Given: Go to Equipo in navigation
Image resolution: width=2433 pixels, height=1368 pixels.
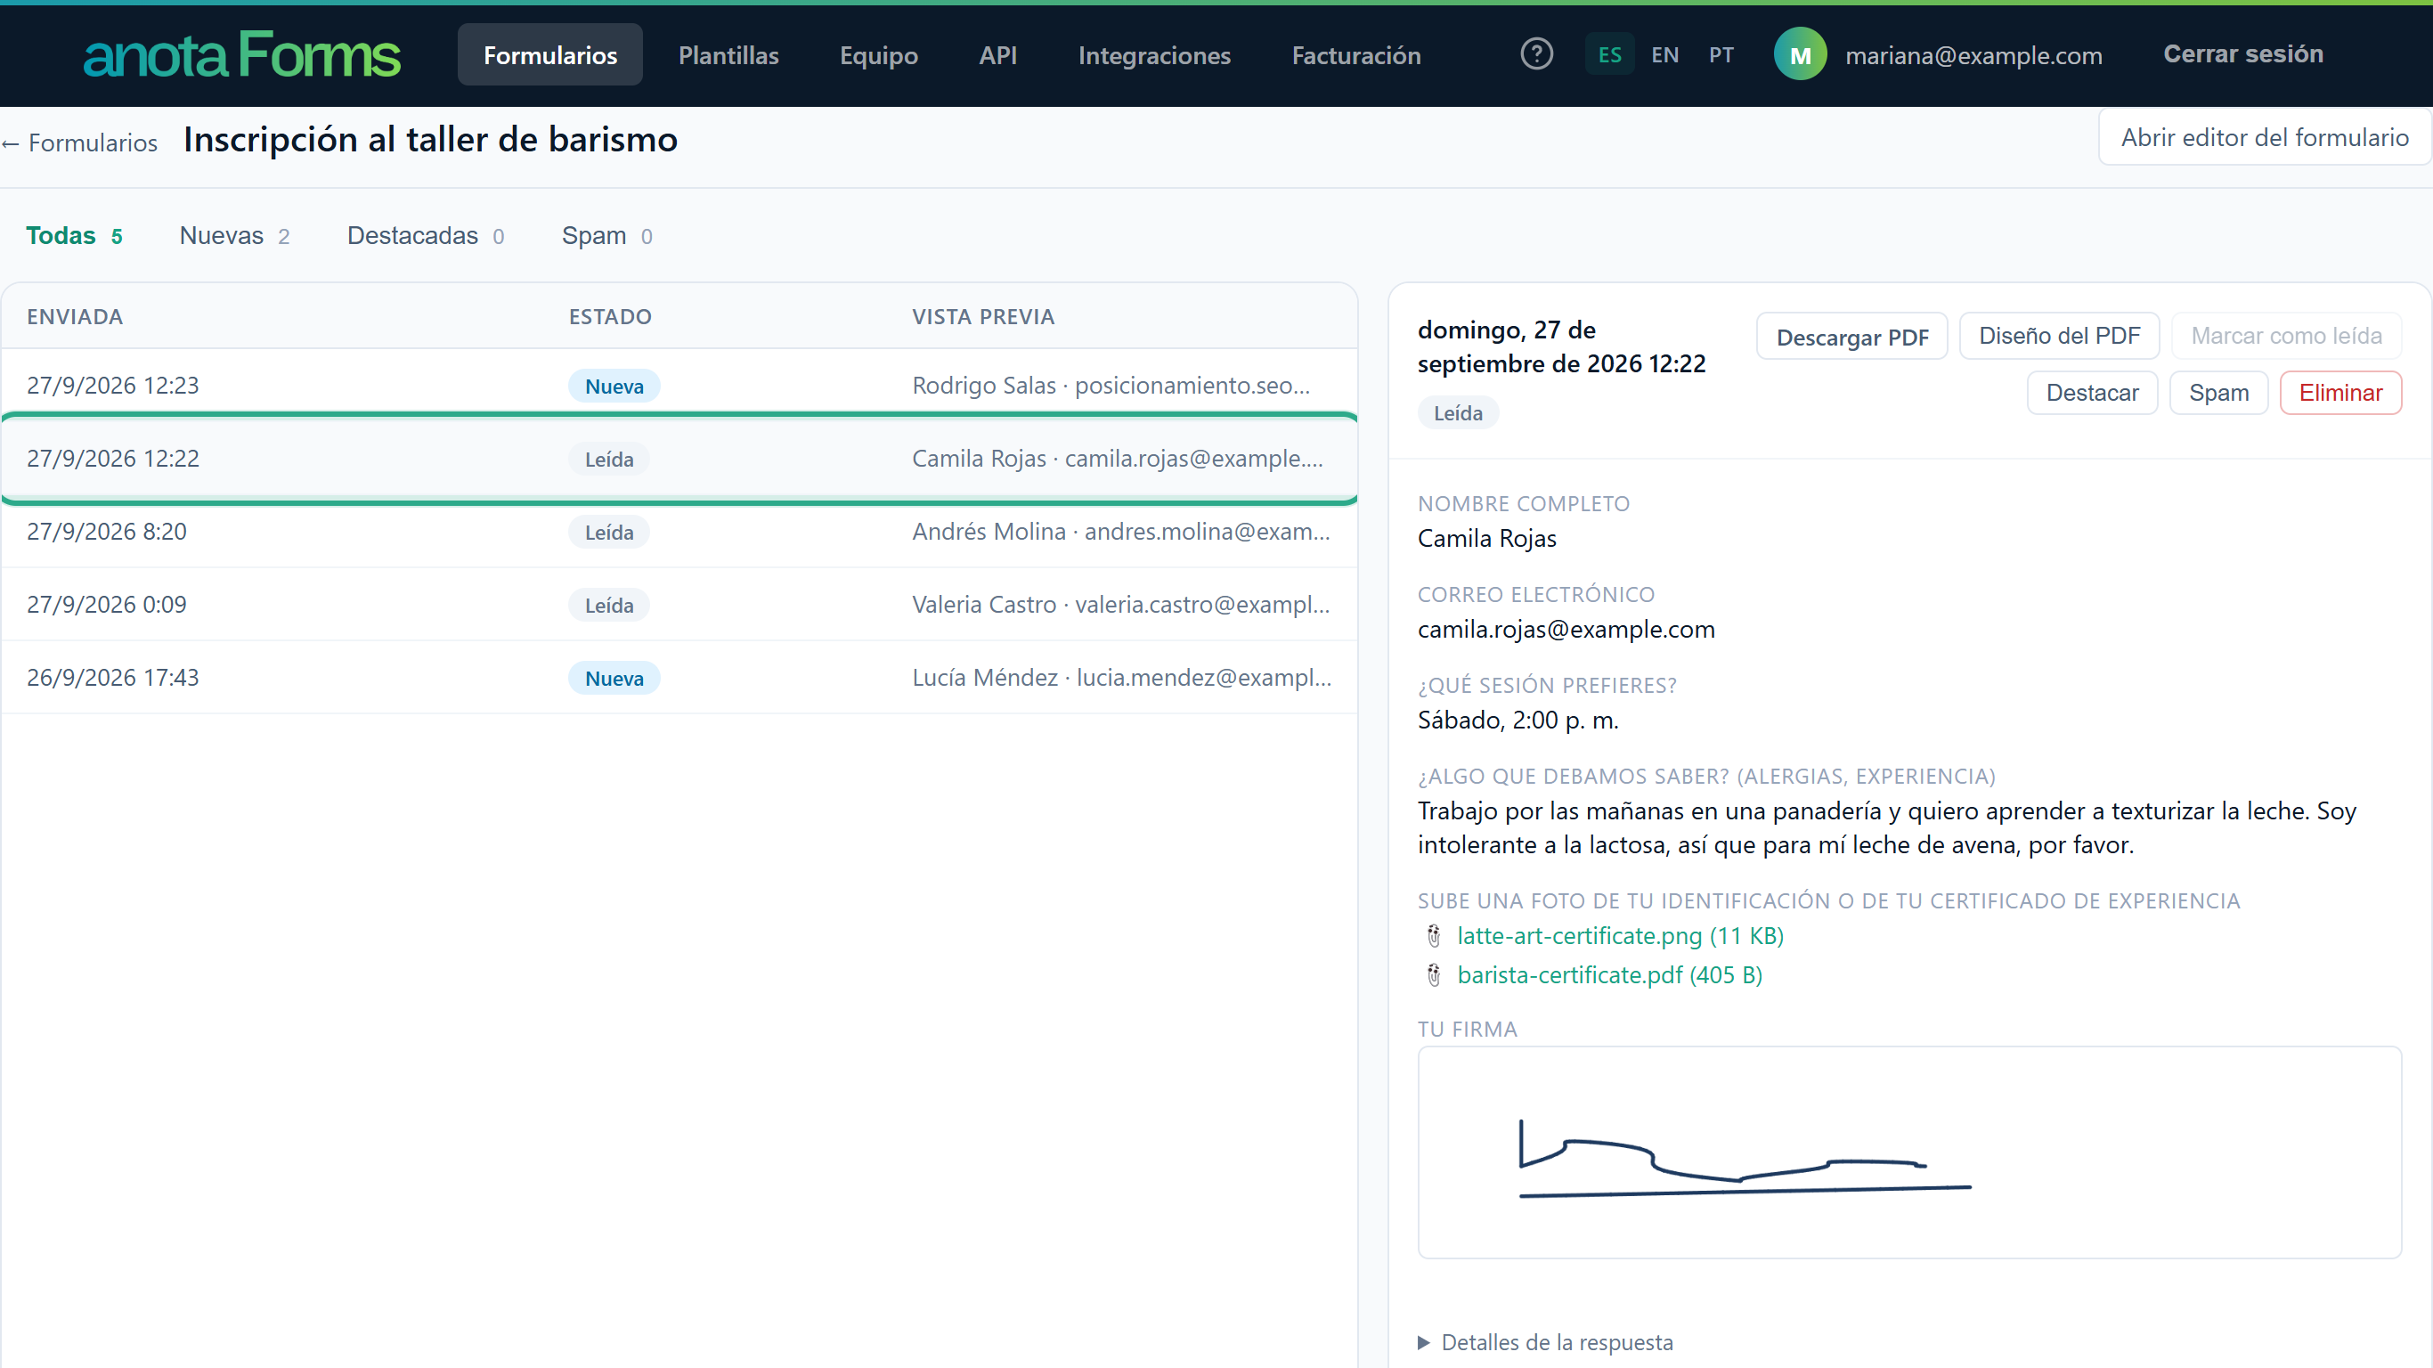Looking at the screenshot, I should [878, 55].
